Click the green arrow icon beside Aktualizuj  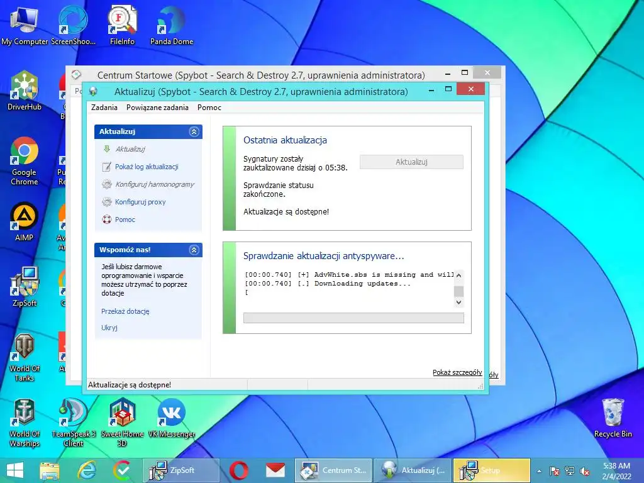tap(107, 148)
